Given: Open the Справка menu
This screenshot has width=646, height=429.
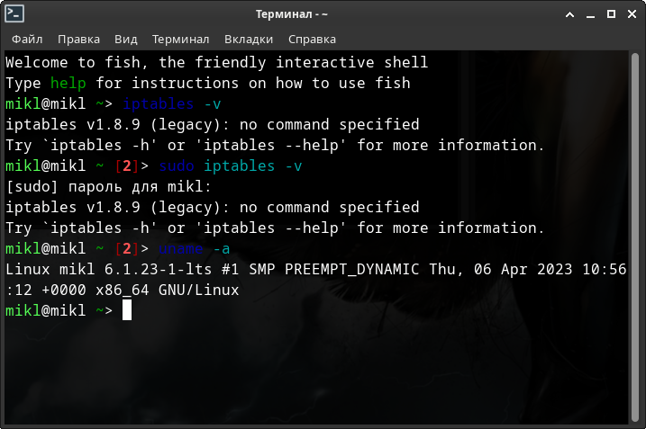Looking at the screenshot, I should click(312, 40).
